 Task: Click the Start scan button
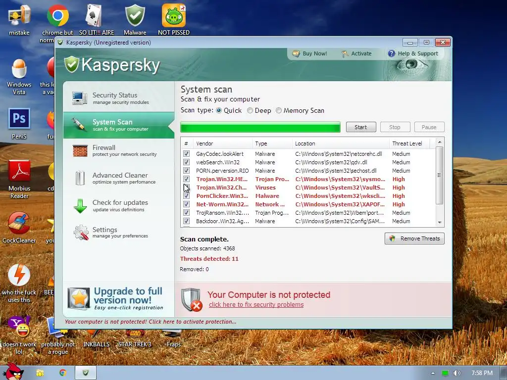[361, 127]
